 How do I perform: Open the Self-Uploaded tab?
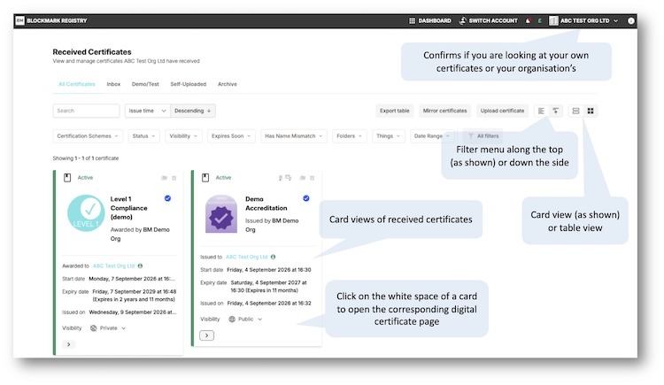(189, 84)
